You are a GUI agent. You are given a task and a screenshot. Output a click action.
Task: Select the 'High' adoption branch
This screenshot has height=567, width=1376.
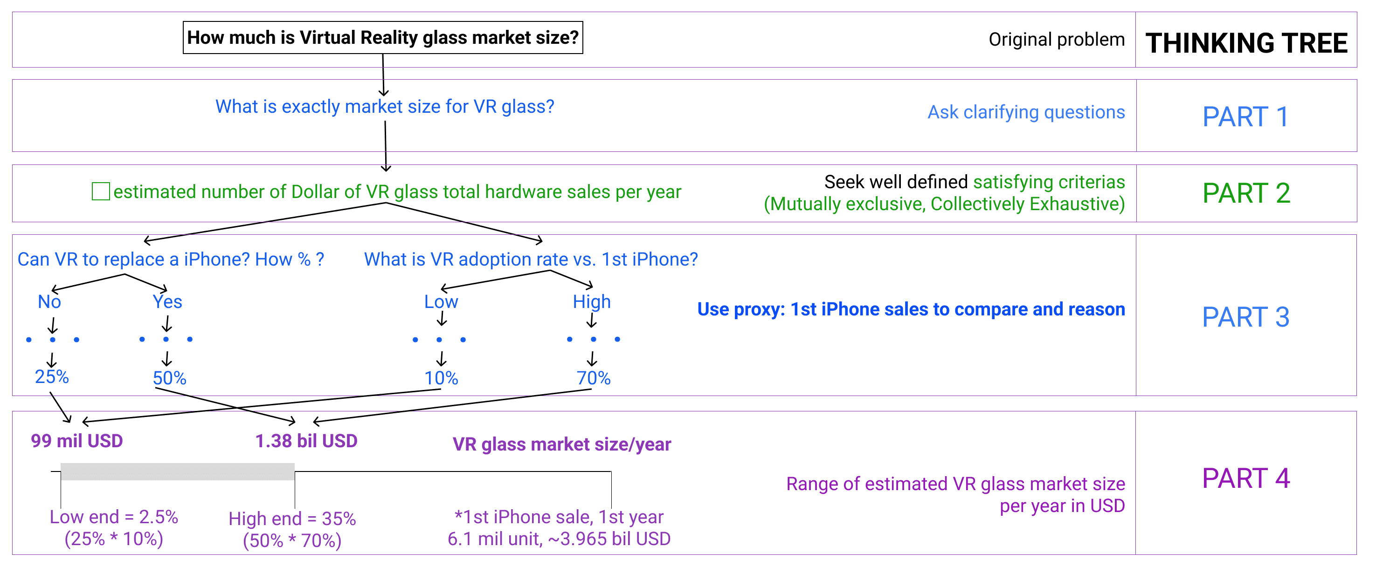[x=591, y=301]
